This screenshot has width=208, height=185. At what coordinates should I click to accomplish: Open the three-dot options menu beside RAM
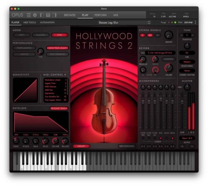196,23
